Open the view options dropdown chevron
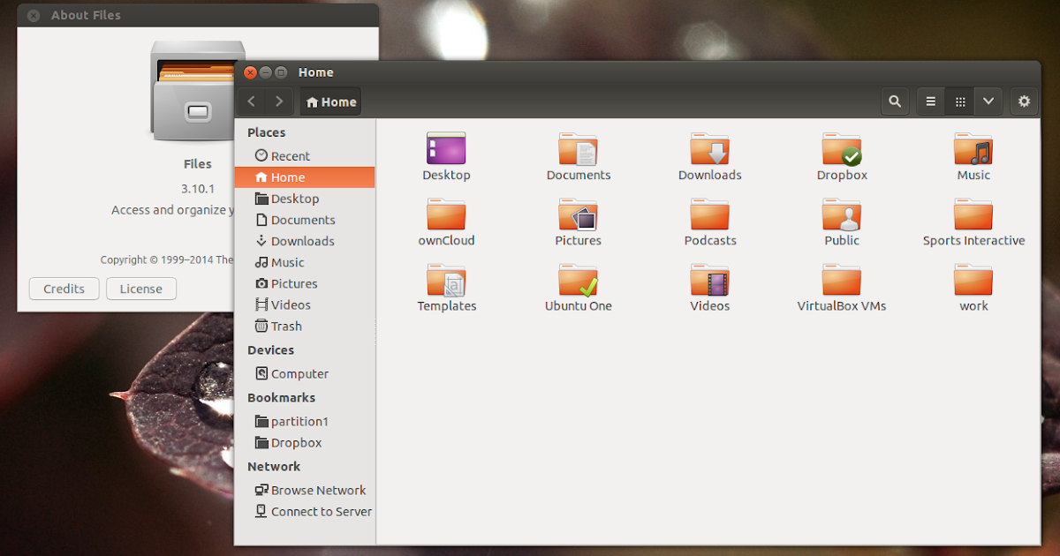1060x556 pixels. 988,101
